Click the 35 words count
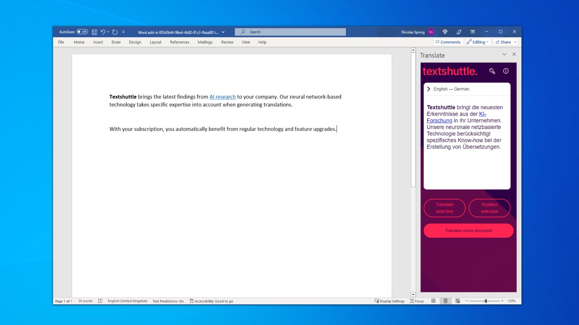This screenshot has height=325, width=579. 85,301
